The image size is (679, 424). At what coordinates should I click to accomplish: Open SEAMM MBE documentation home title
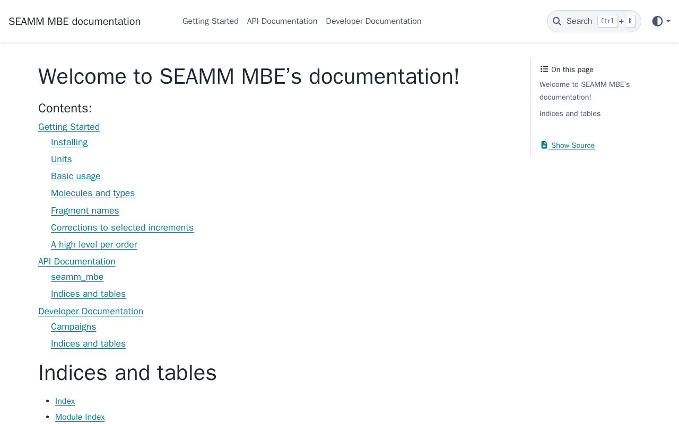coord(74,21)
